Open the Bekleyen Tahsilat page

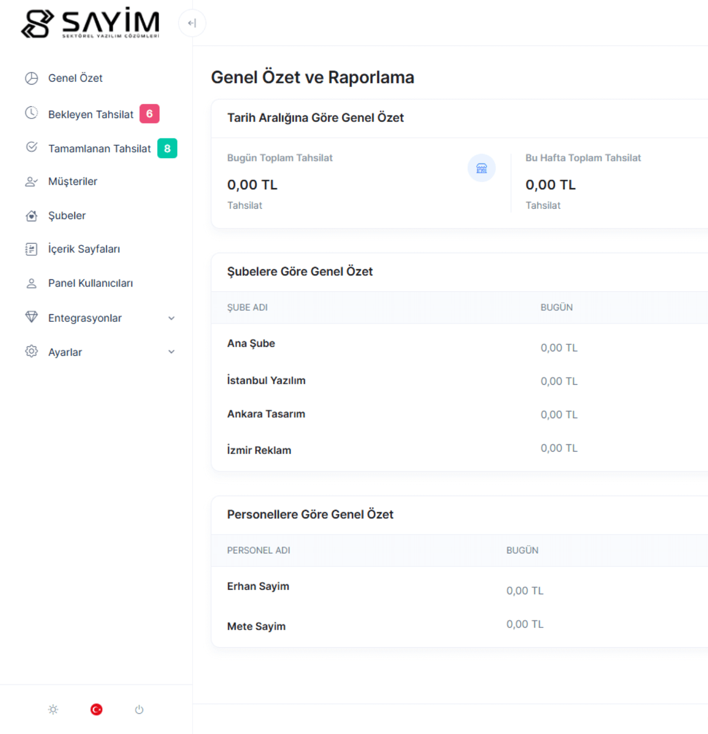[91, 114]
